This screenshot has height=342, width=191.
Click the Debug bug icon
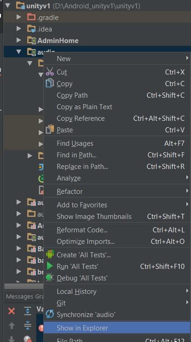[50, 278]
